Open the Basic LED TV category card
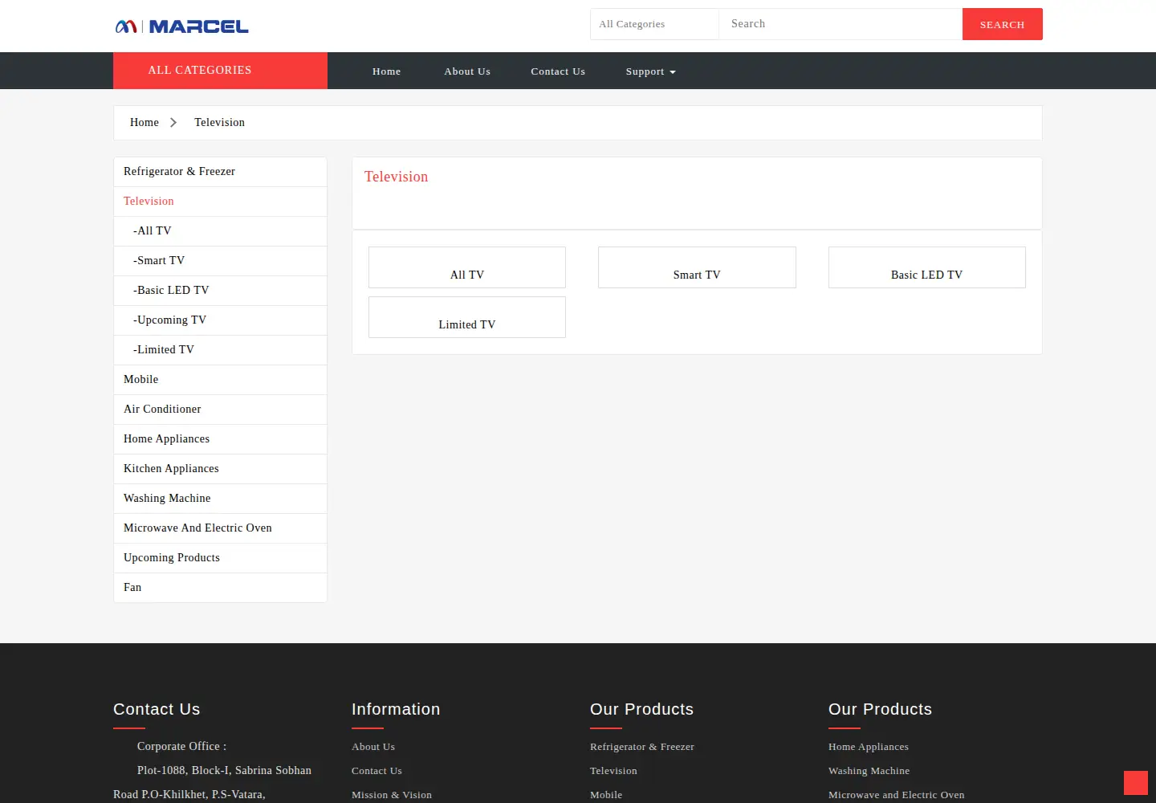Viewport: 1156px width, 803px height. (x=926, y=267)
